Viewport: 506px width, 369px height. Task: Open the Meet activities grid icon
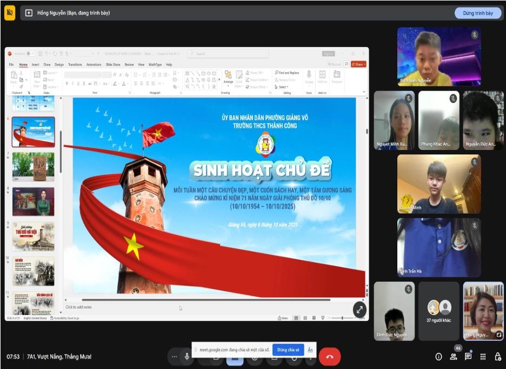click(x=483, y=357)
